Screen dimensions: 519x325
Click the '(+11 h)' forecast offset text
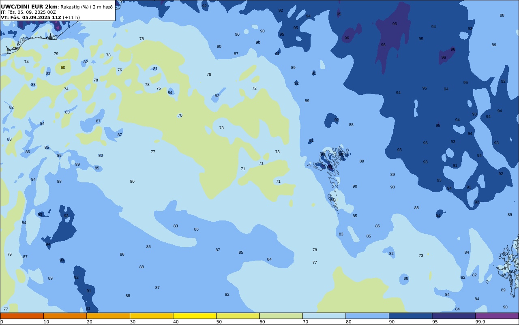[71, 17]
